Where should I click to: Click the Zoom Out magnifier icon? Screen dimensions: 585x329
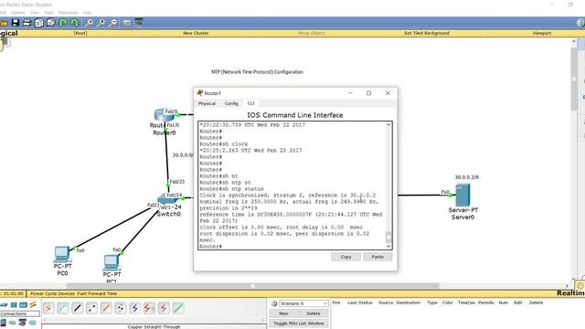click(112, 23)
